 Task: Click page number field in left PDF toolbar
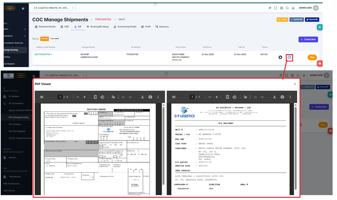(x=60, y=97)
